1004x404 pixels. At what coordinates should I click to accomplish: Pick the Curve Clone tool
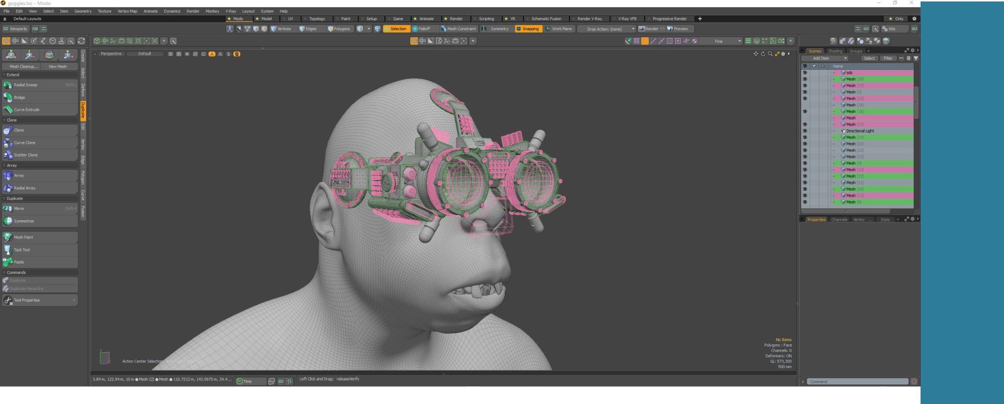click(40, 143)
